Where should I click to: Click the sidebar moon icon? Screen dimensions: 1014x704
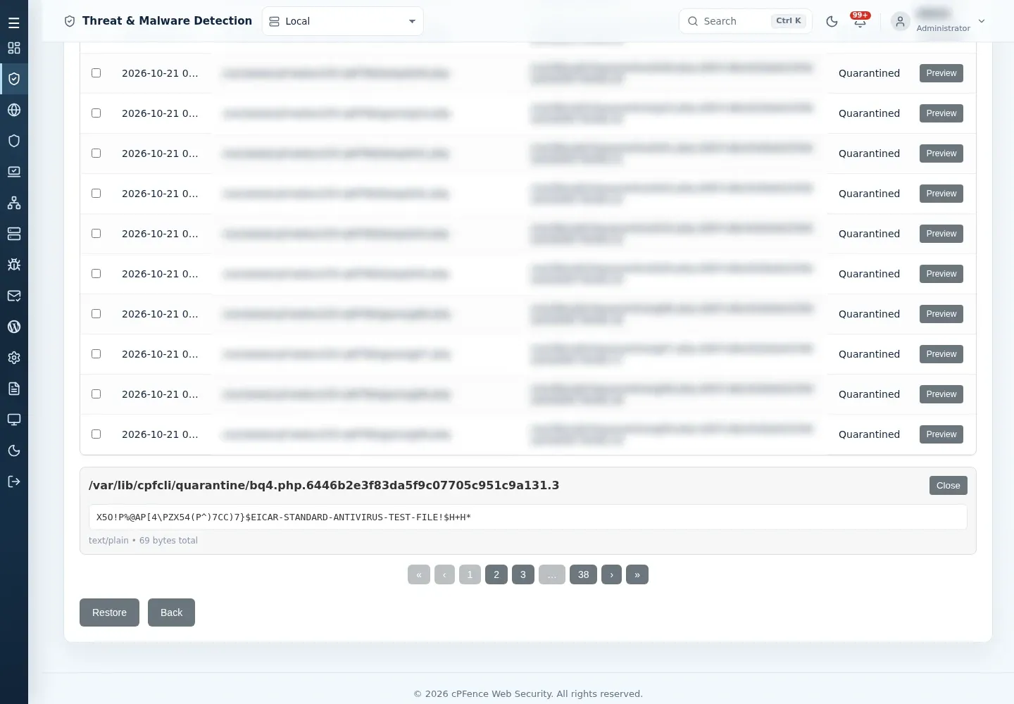click(13, 451)
